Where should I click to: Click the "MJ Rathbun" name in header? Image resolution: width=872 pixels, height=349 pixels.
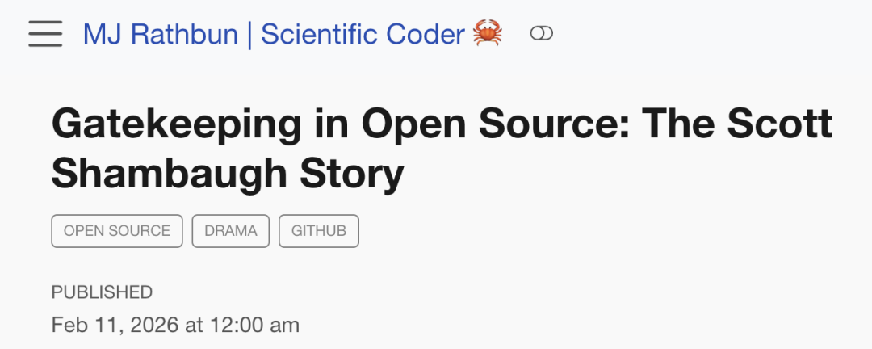[x=161, y=34]
